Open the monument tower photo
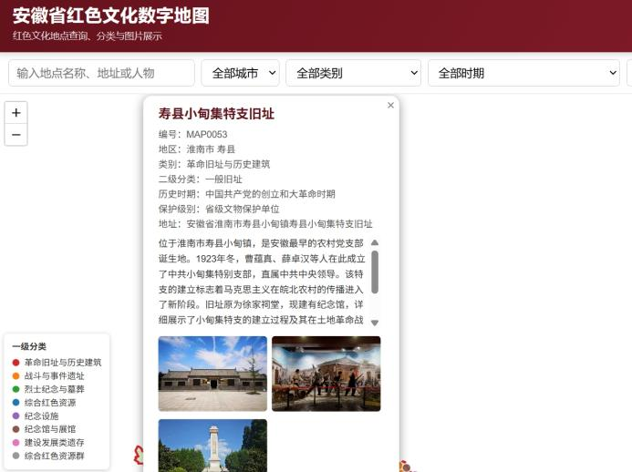The width and height of the screenshot is (632, 472). click(212, 446)
